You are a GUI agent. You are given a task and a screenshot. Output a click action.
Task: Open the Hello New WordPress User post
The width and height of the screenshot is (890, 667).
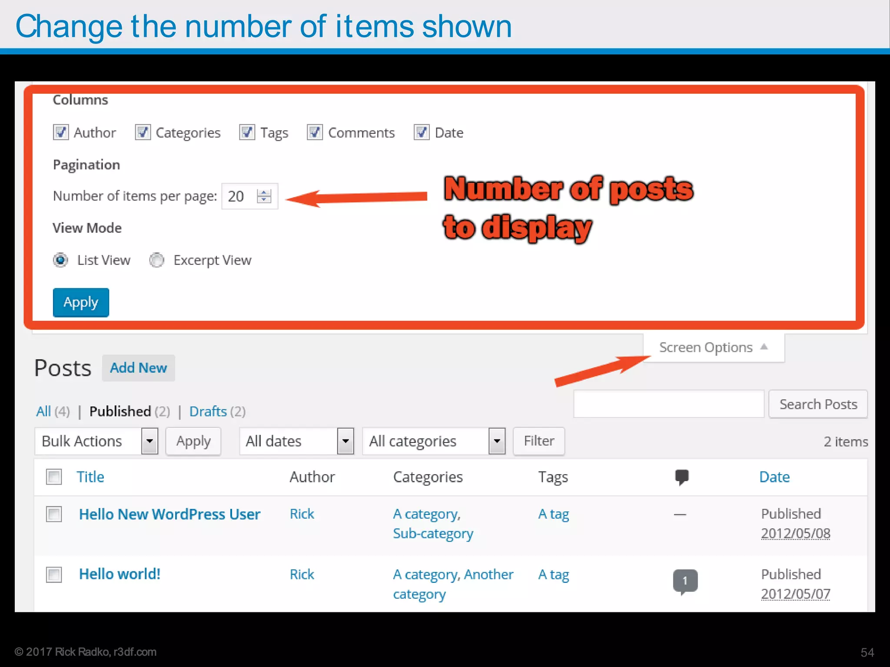click(x=169, y=514)
